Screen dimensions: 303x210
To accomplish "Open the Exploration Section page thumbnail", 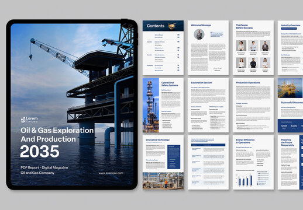I will (x=208, y=105).
